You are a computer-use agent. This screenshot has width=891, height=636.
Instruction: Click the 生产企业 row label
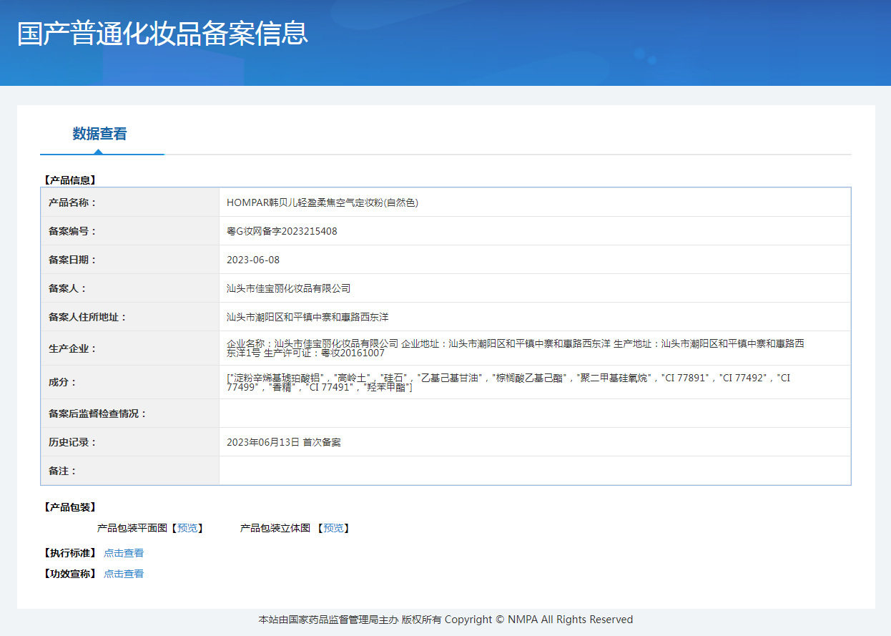72,348
